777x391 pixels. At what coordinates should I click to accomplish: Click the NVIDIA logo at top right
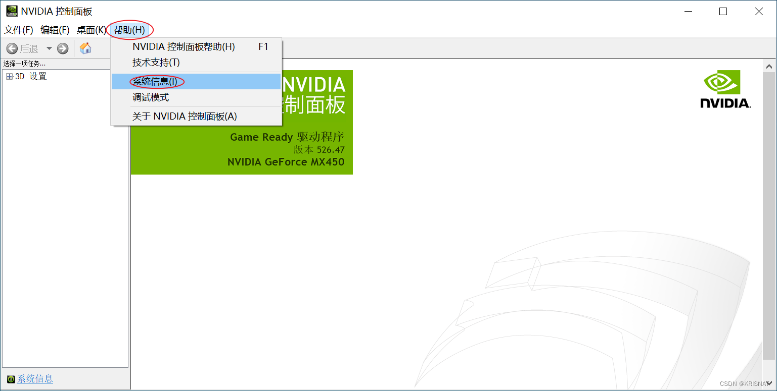click(725, 89)
